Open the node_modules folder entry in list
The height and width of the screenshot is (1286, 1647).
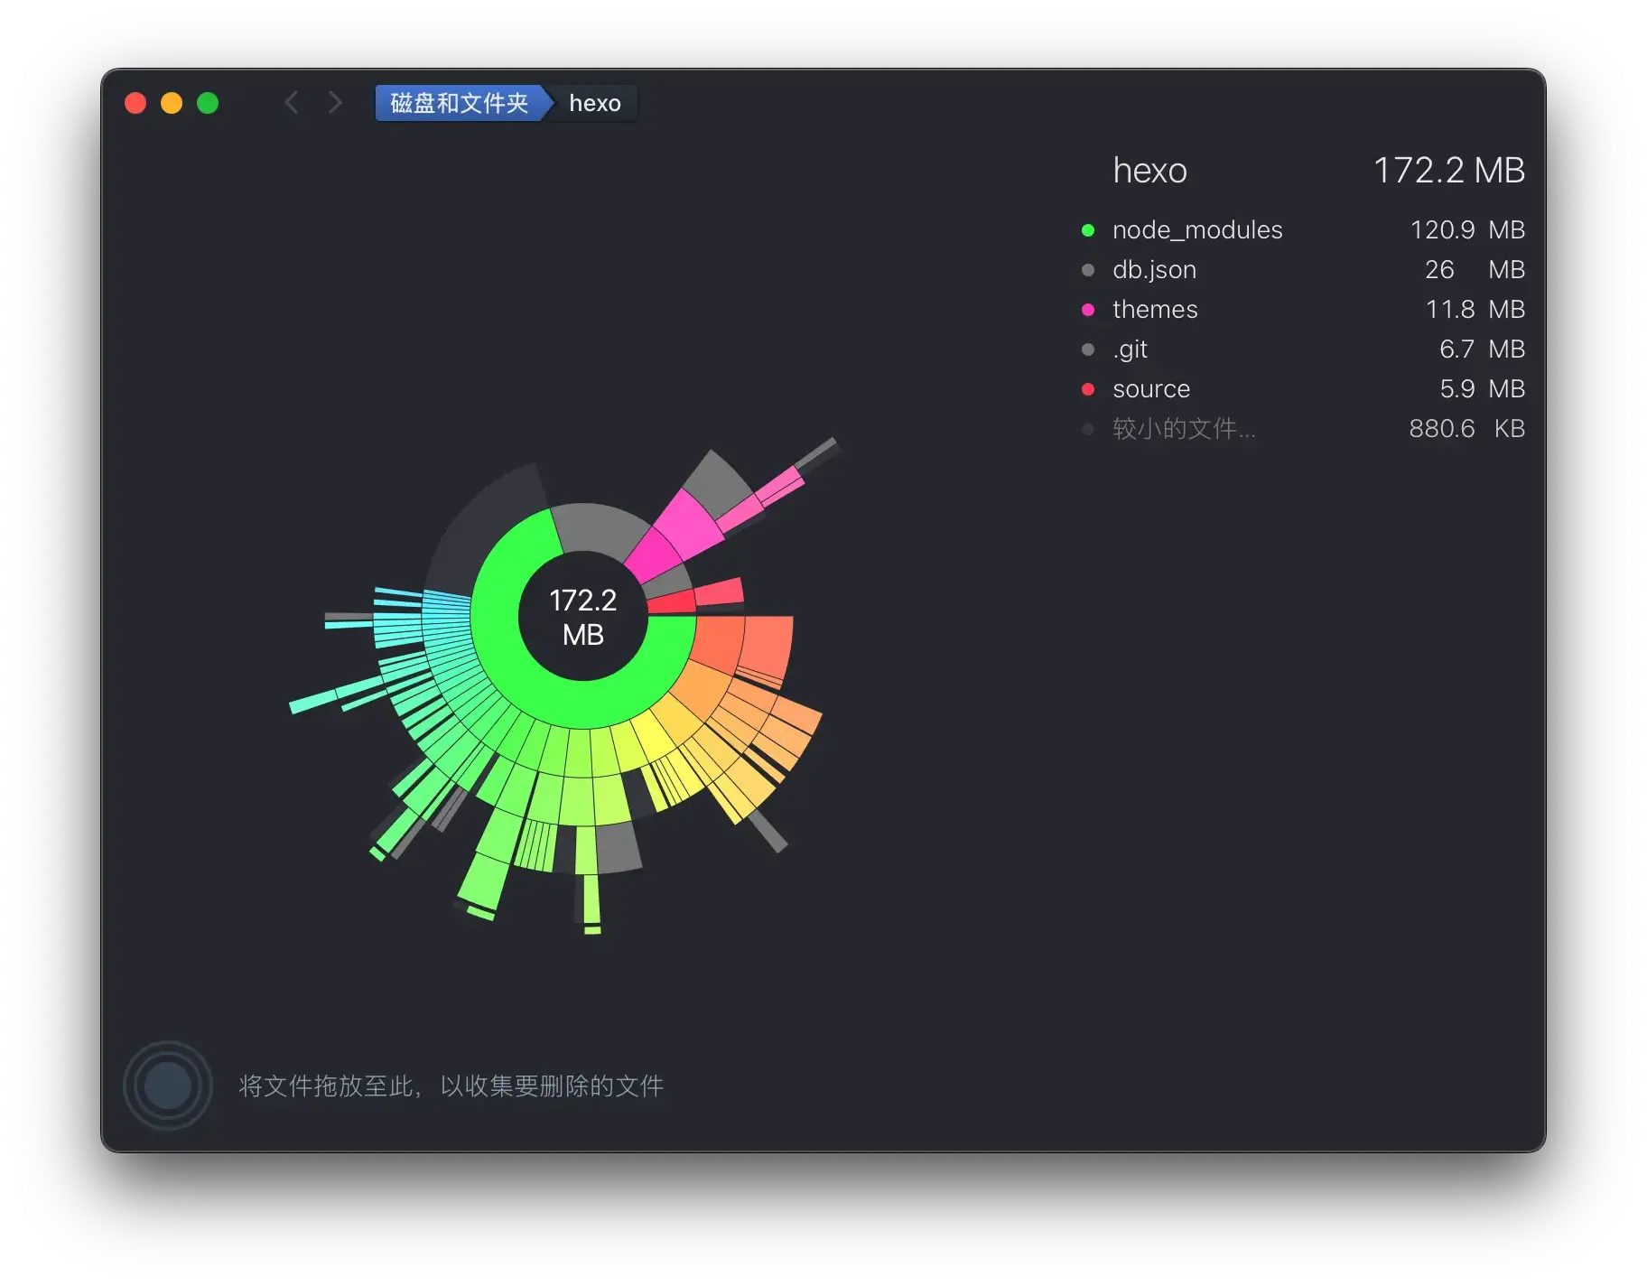(x=1197, y=230)
